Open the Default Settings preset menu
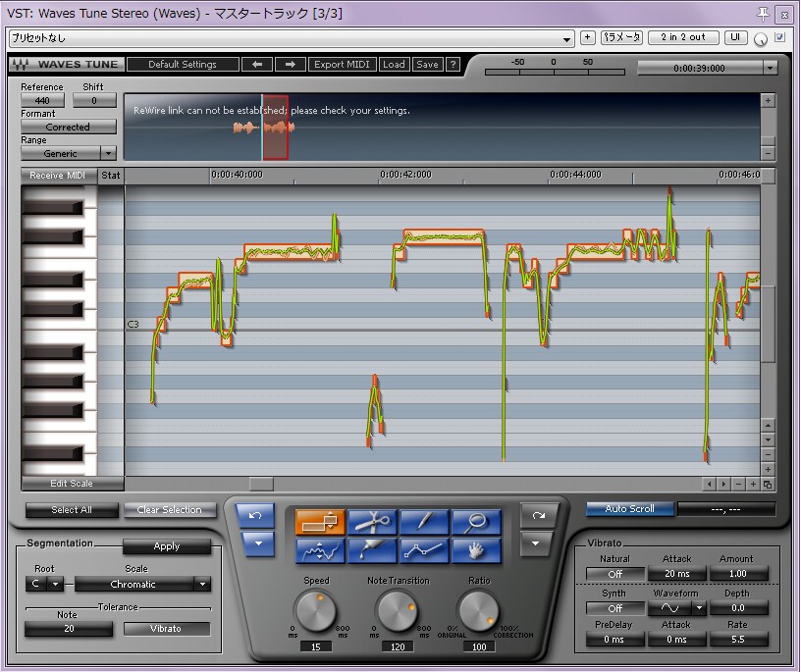This screenshot has width=801, height=672. pos(183,65)
